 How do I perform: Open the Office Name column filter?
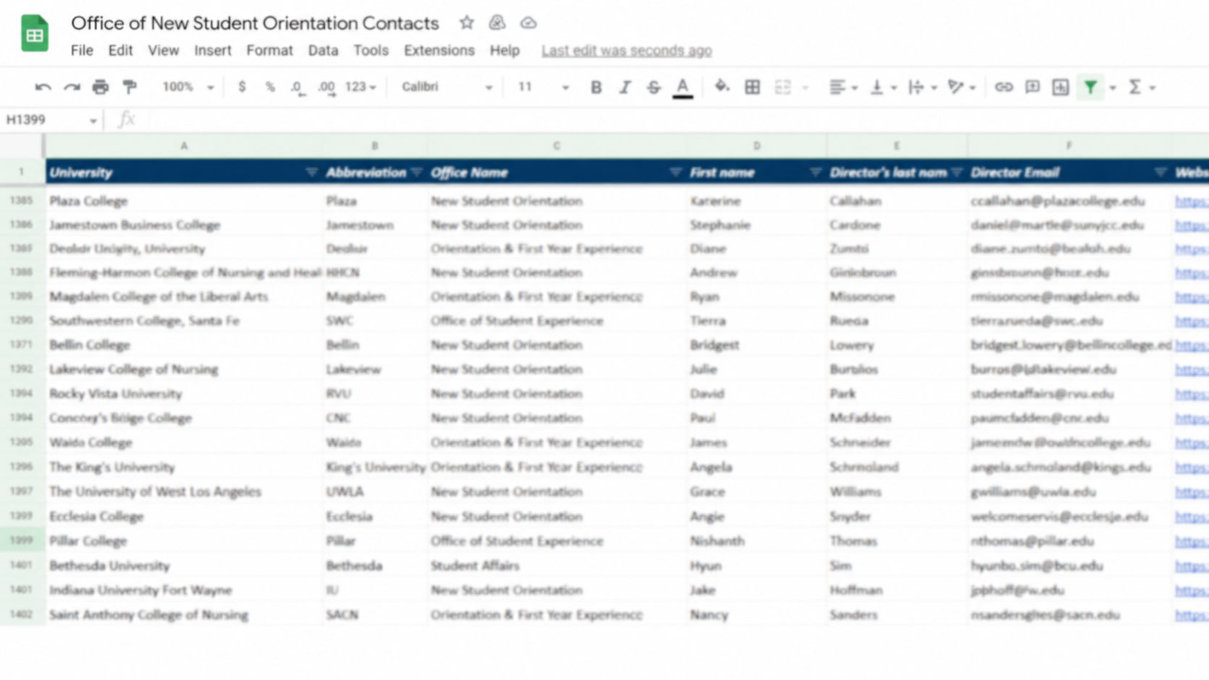pyautogui.click(x=675, y=173)
